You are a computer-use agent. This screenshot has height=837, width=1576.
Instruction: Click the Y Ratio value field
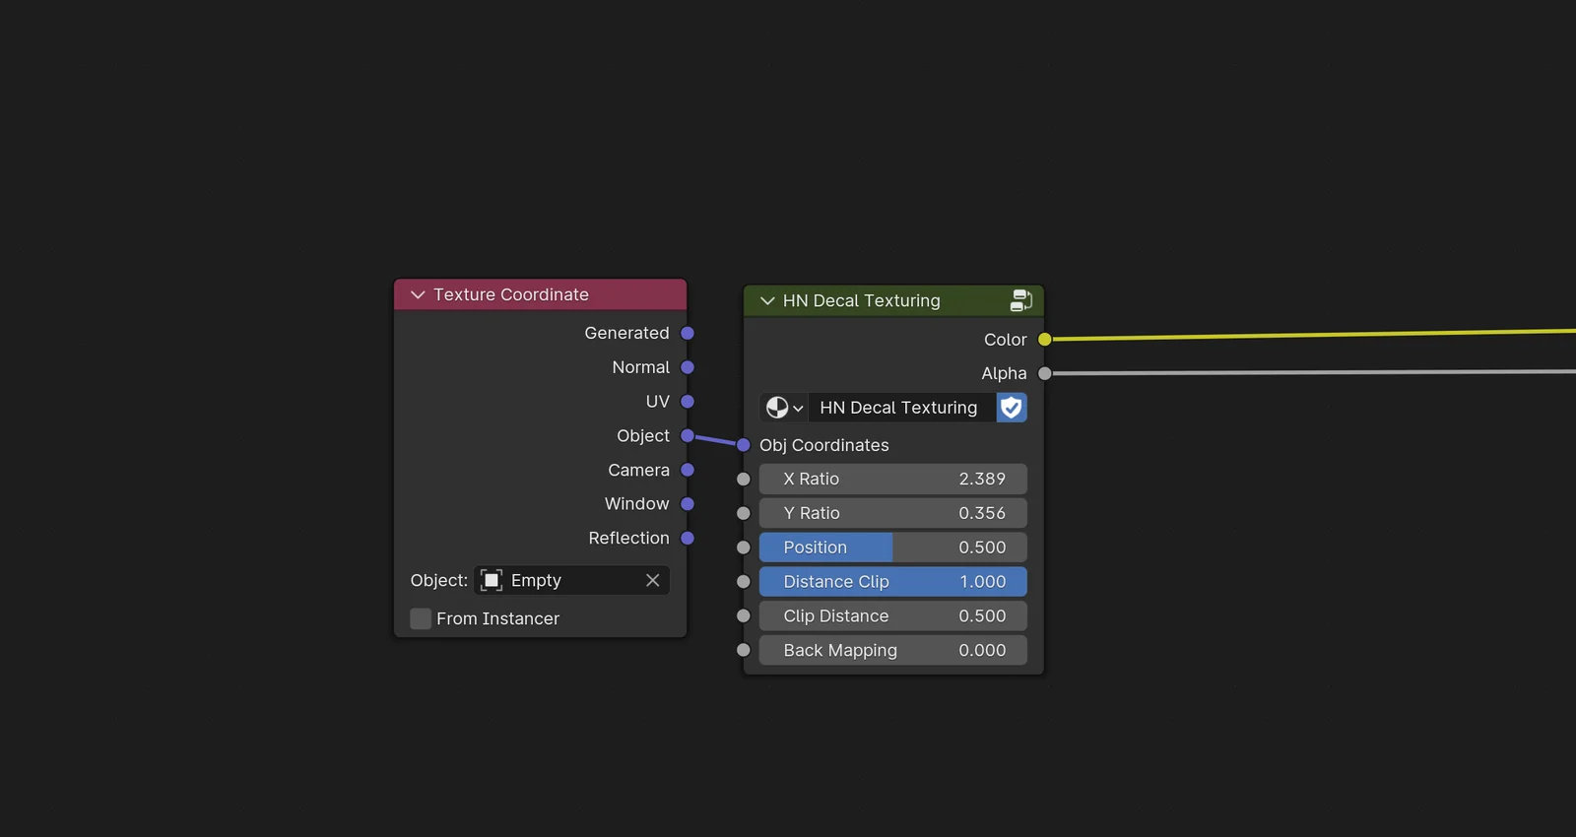(893, 513)
